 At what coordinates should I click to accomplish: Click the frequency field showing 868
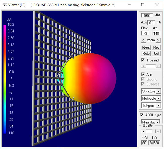coord(147,16)
